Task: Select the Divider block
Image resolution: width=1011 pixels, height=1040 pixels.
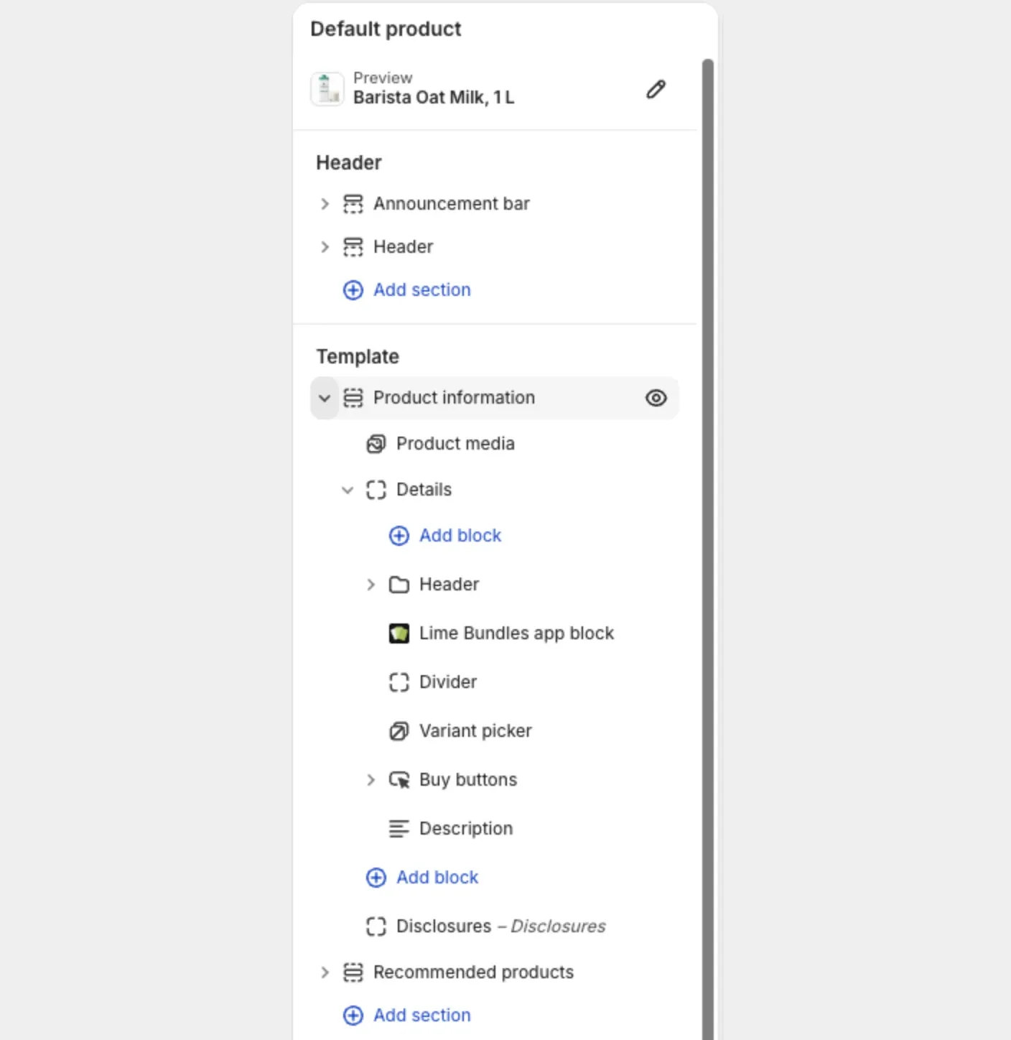Action: [448, 682]
